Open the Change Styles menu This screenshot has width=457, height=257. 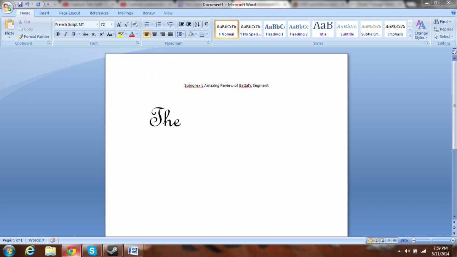click(x=421, y=30)
